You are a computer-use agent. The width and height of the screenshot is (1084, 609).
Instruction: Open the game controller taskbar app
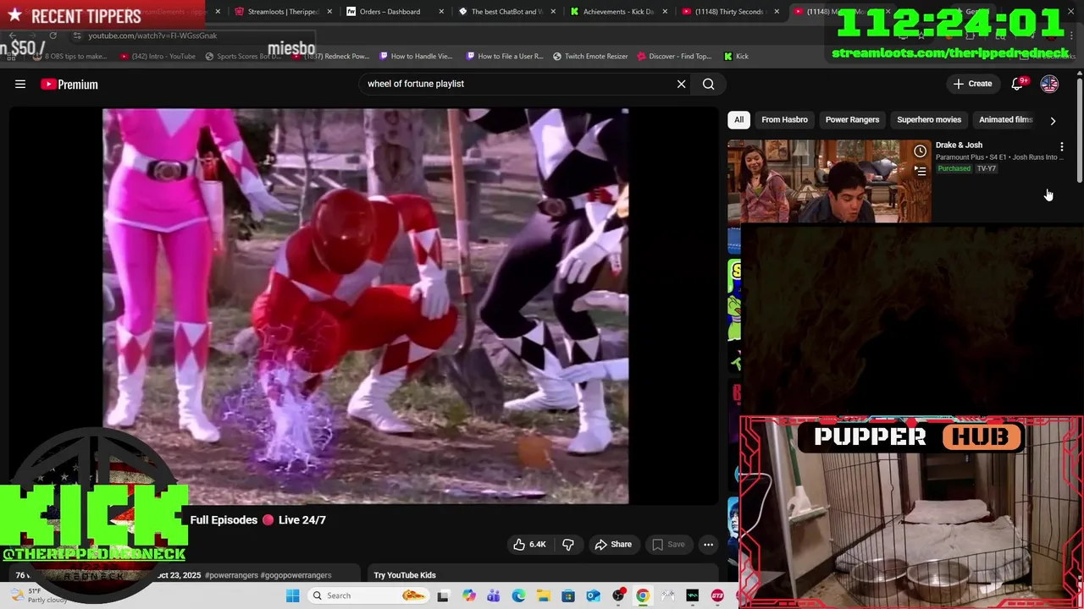[668, 595]
